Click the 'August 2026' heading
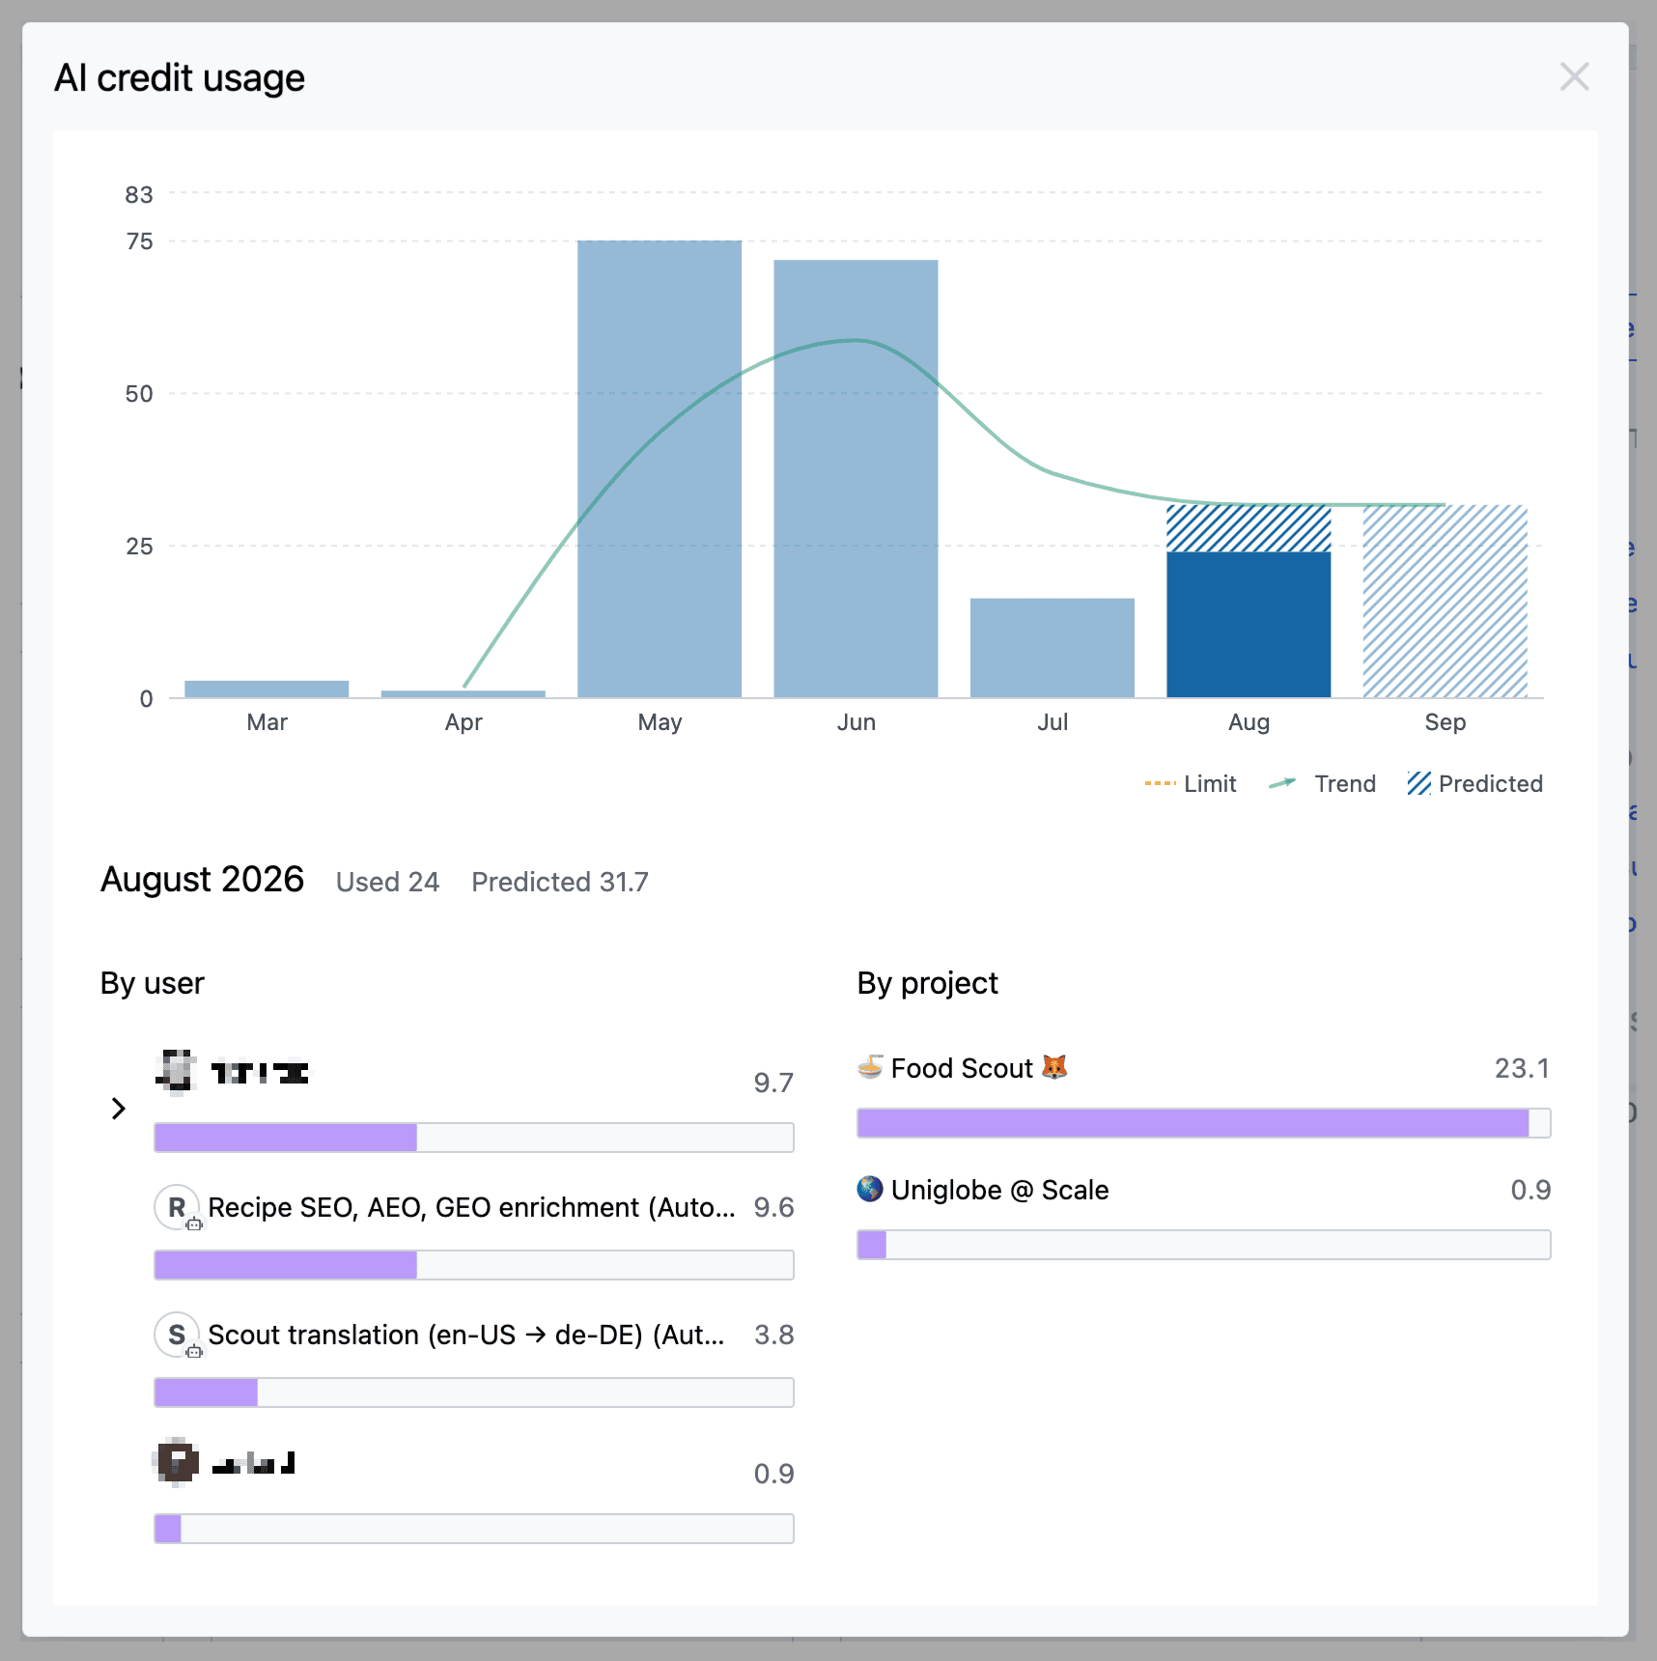1657x1661 pixels. (x=203, y=880)
